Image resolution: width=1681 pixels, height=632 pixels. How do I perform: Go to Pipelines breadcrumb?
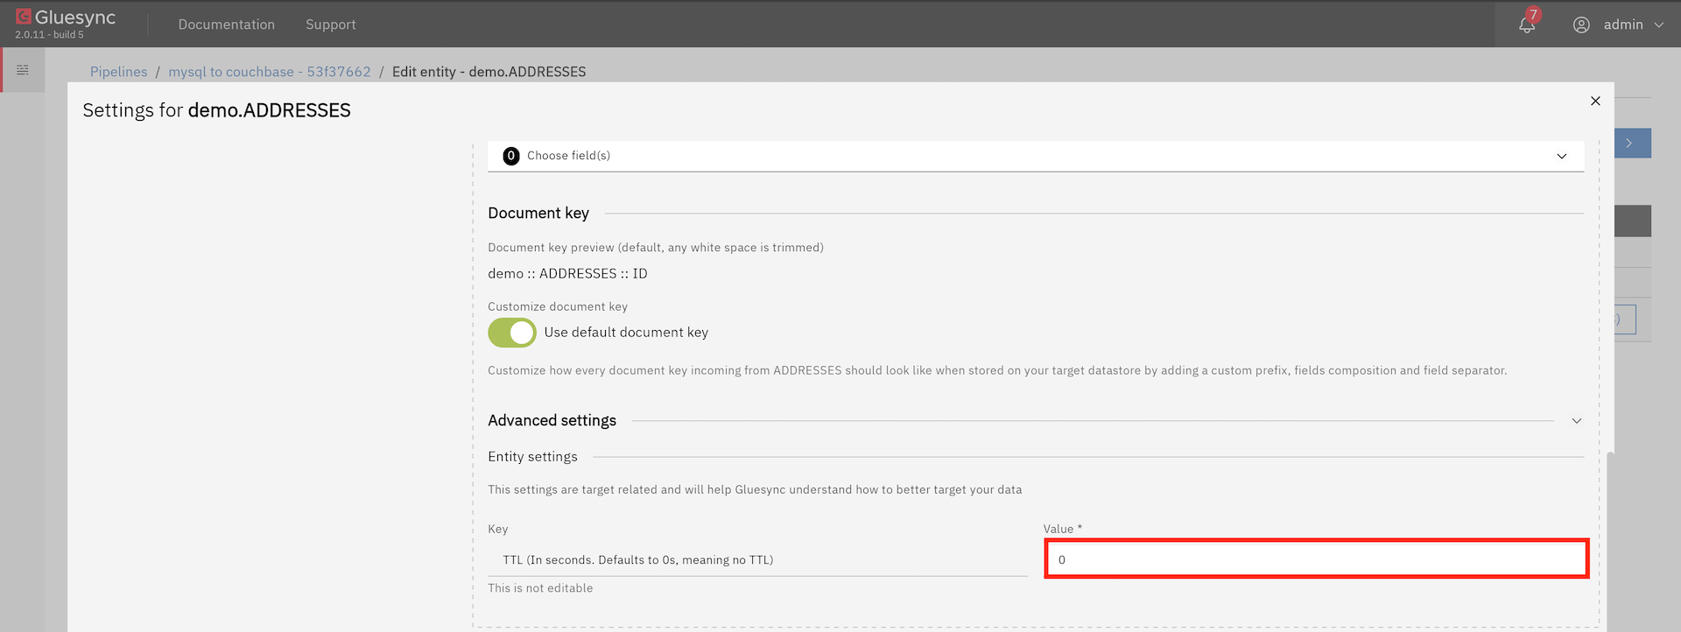pyautogui.click(x=119, y=72)
